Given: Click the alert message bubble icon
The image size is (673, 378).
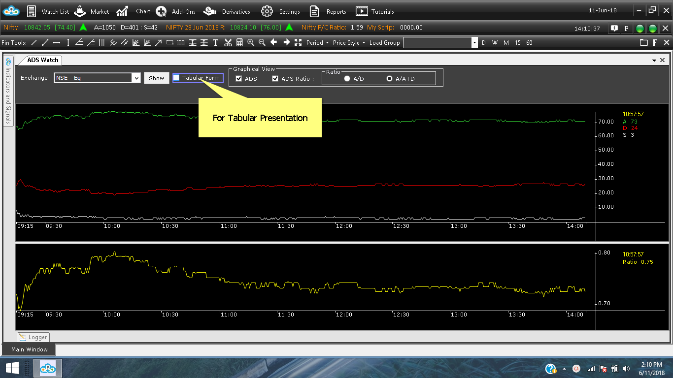Looking at the screenshot, I should coord(614,29).
